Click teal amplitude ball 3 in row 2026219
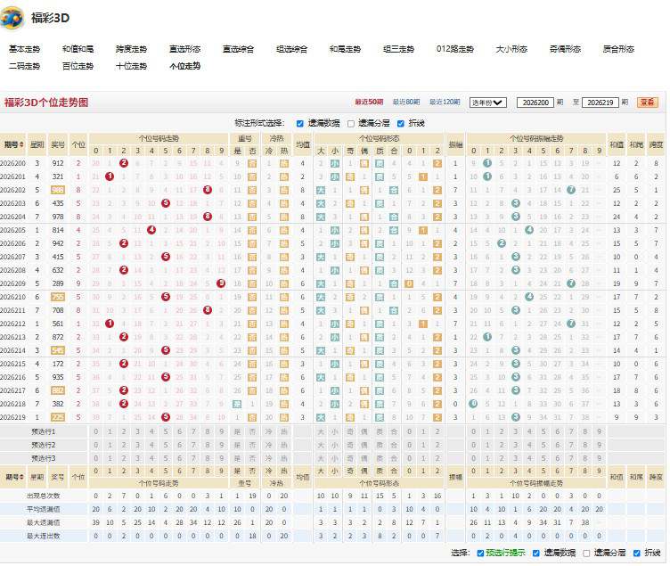Image resolution: width=670 pixels, height=566 pixels. click(x=516, y=417)
